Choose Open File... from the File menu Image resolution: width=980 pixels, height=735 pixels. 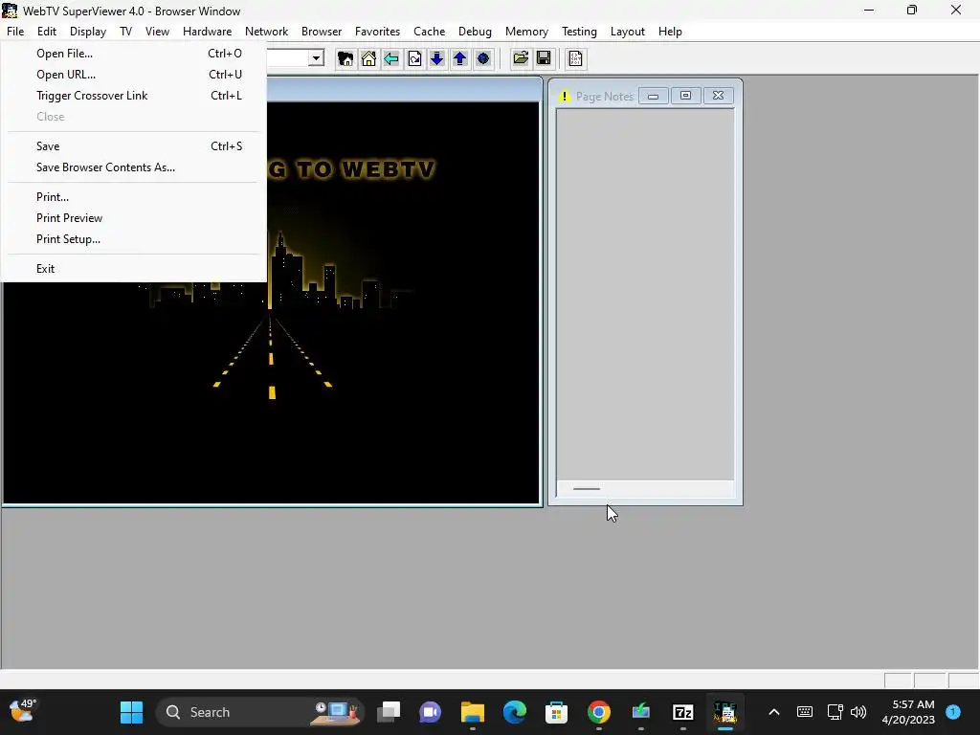coord(134,54)
